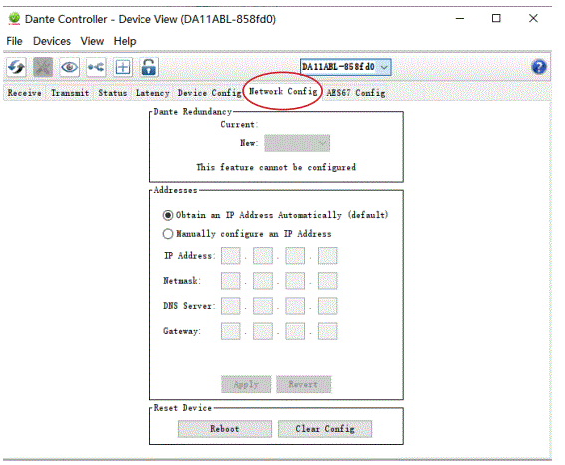
Task: Open the Devices menu
Action: [52, 41]
